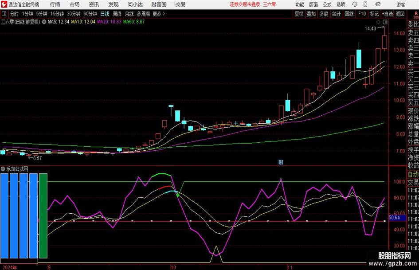The height and width of the screenshot is (270, 419).
Task: Expand the 乐淘公式网 indicator dropdown
Action: (3, 168)
